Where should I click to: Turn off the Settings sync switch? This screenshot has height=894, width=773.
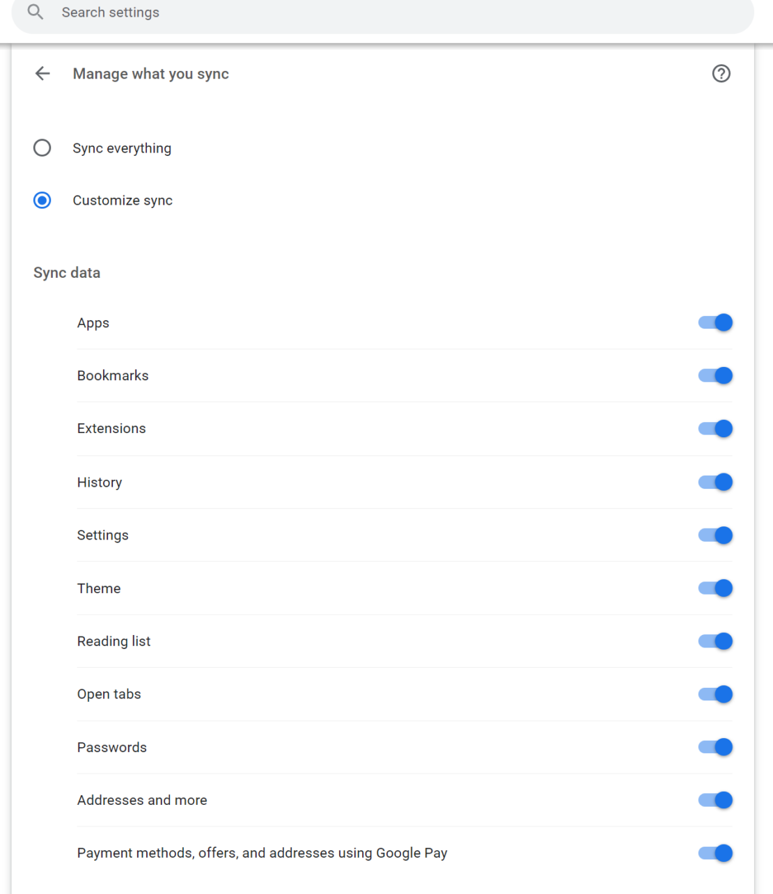[x=715, y=535]
